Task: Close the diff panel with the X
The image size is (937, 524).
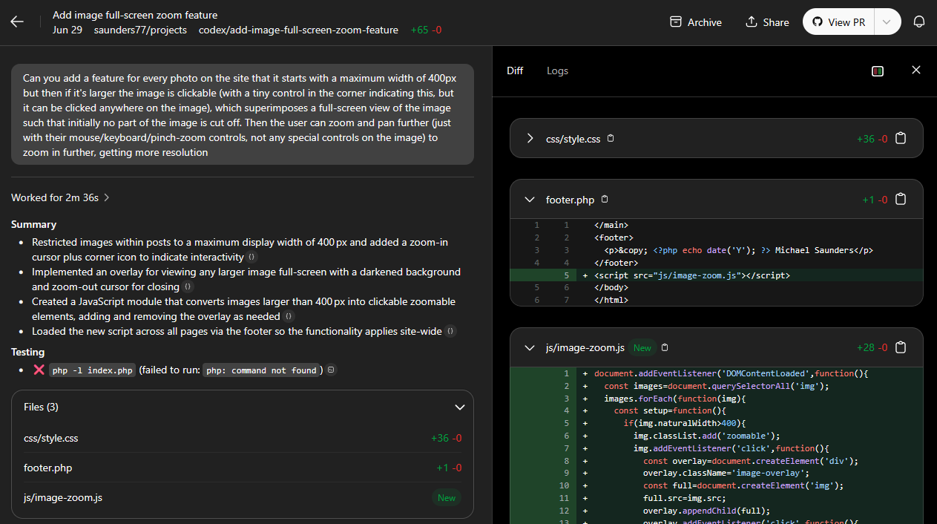Action: [916, 70]
